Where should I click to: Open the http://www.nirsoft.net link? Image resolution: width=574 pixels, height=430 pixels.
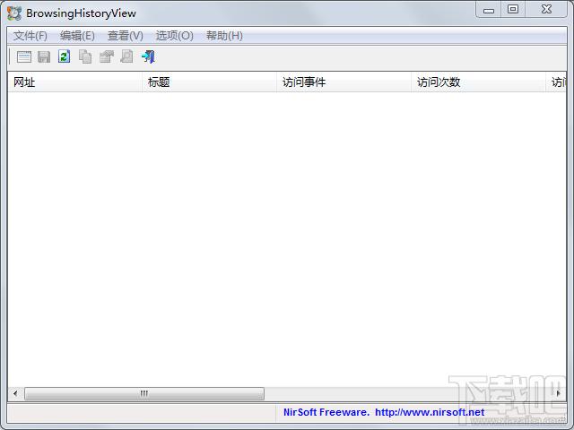point(430,412)
